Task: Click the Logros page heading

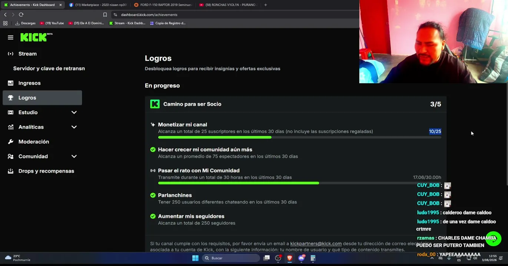Action: click(158, 58)
